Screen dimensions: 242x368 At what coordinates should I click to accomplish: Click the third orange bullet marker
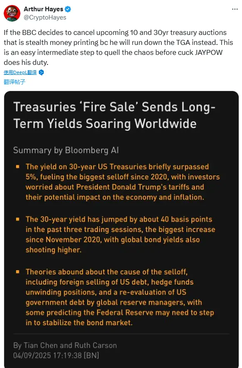point(17,272)
